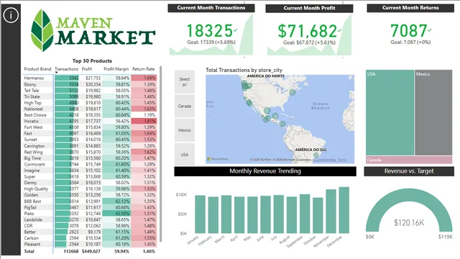This screenshot has height=259, width=460.
Task: Click the July revenue bar
Action: point(279,214)
